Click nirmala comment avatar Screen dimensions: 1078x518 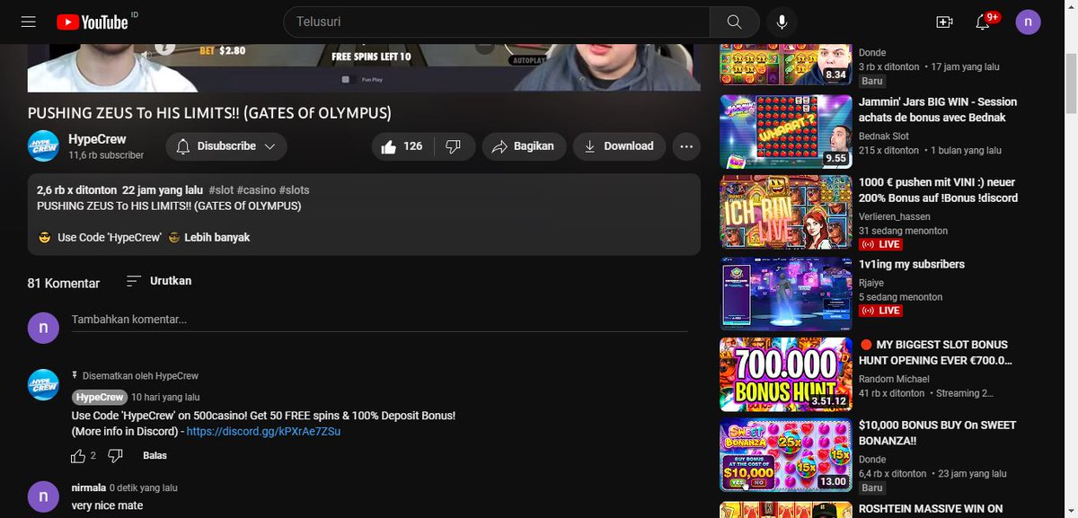click(x=43, y=496)
